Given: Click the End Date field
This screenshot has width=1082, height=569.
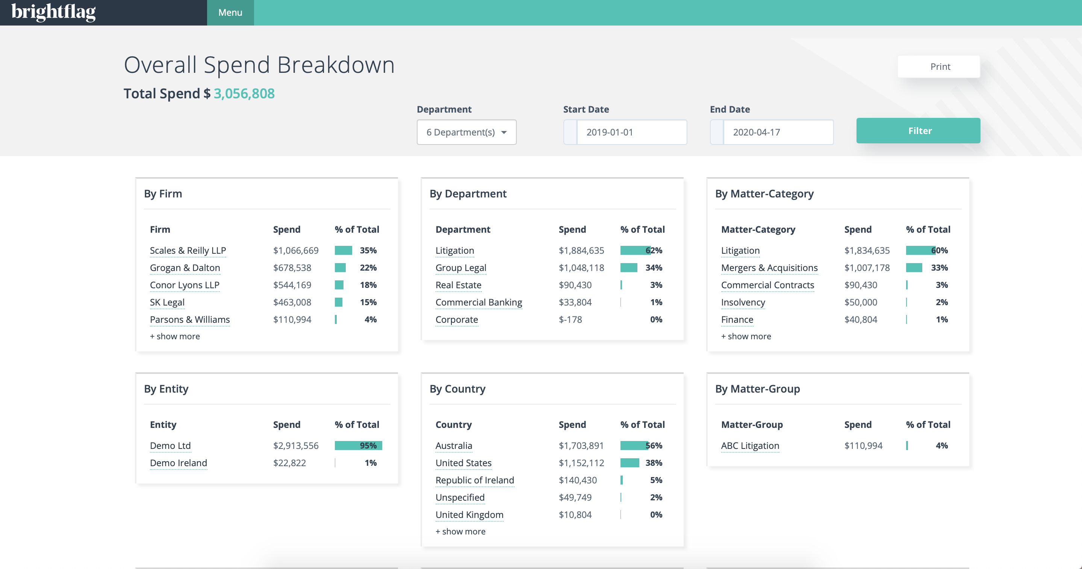Looking at the screenshot, I should pos(778,132).
